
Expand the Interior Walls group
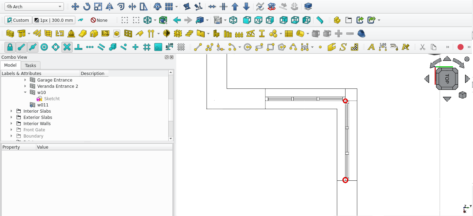(11, 123)
